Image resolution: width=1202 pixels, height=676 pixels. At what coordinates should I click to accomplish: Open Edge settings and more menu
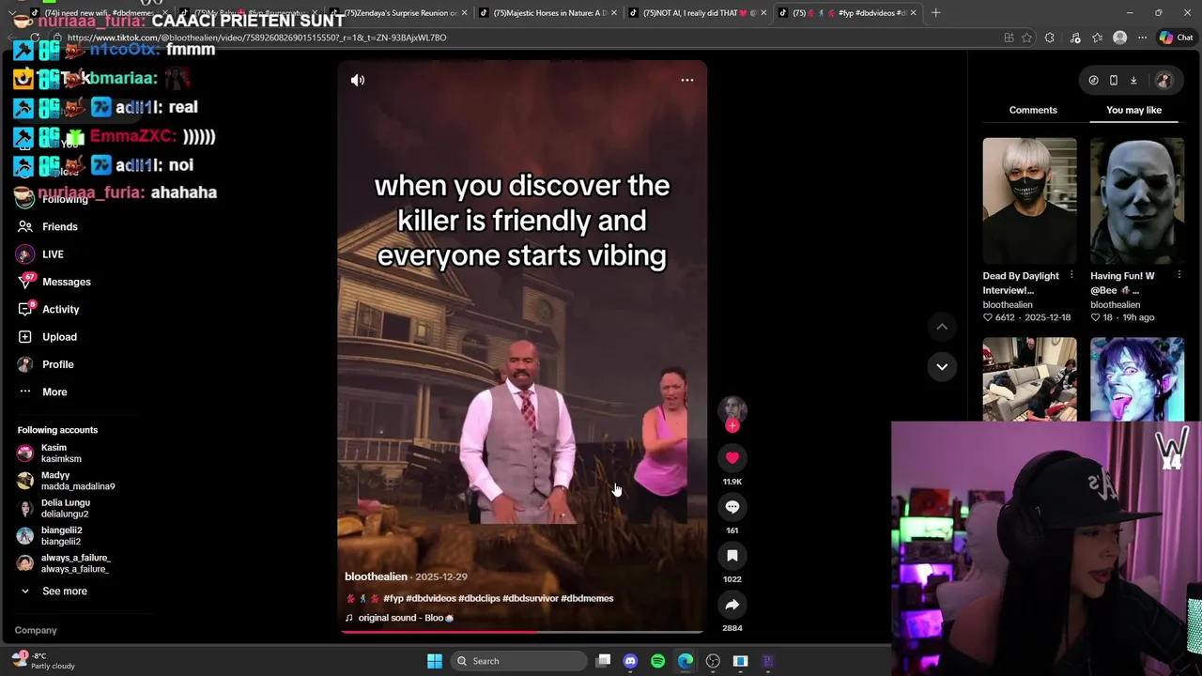click(1142, 38)
